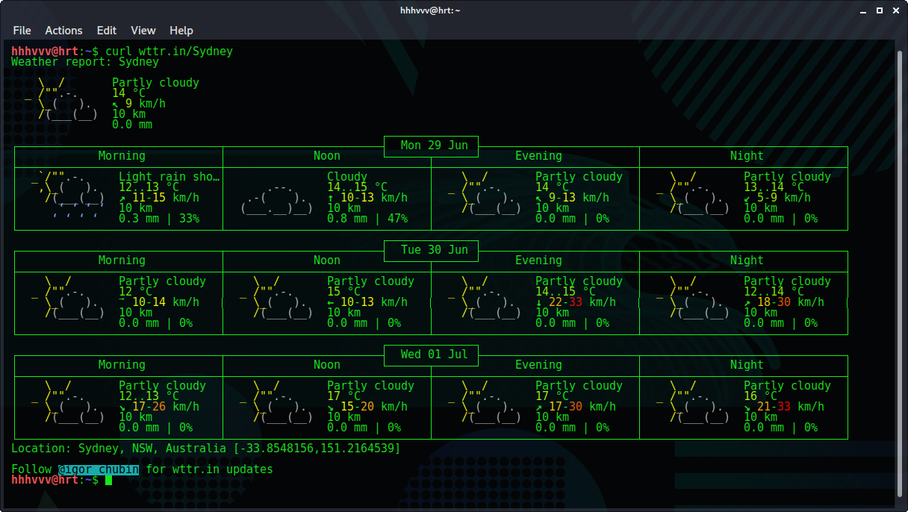This screenshot has height=512, width=908.
Task: Click the 'Noon' header under Tue 30 Jun
Action: coord(327,260)
